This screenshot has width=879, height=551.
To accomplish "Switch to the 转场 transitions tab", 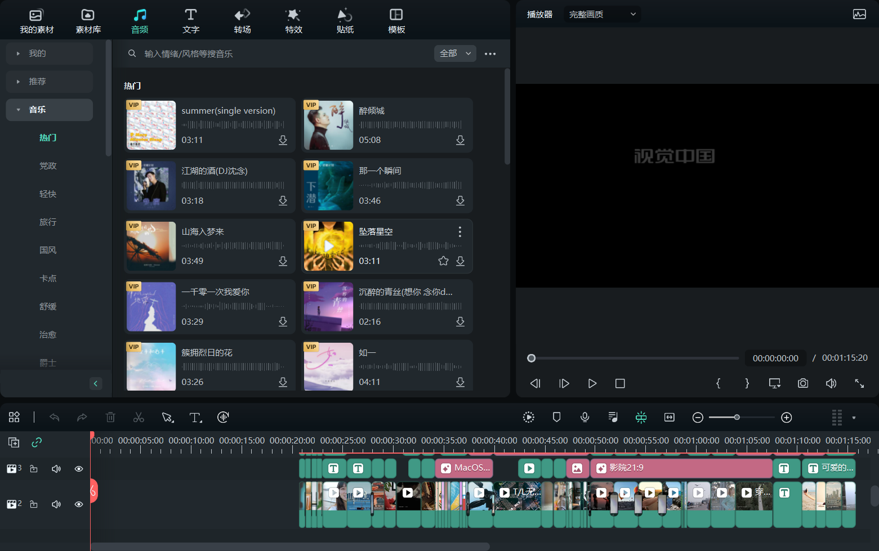I will pyautogui.click(x=242, y=21).
